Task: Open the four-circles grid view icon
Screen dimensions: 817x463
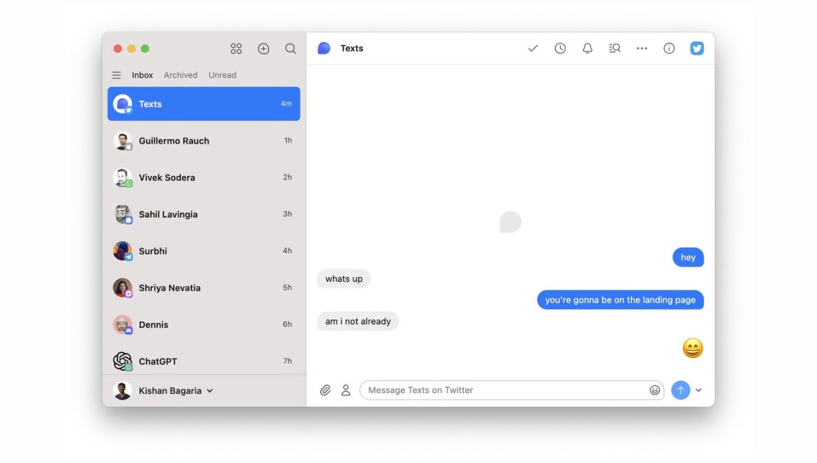Action: click(x=236, y=48)
